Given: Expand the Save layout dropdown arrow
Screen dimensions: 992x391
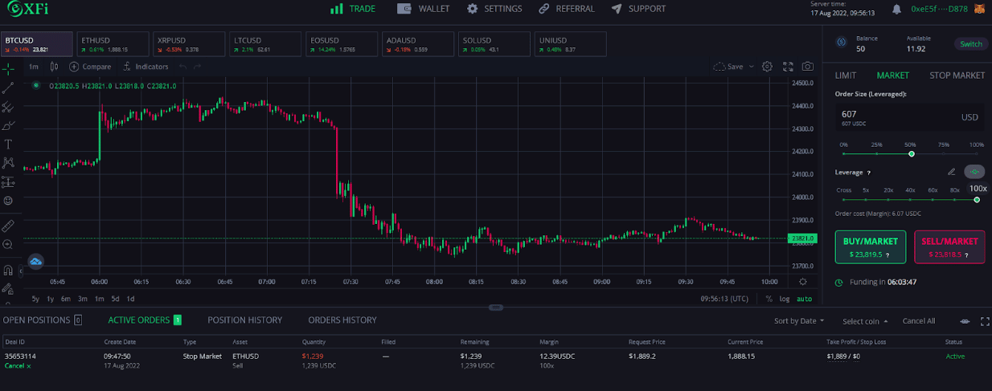Looking at the screenshot, I should (x=752, y=67).
